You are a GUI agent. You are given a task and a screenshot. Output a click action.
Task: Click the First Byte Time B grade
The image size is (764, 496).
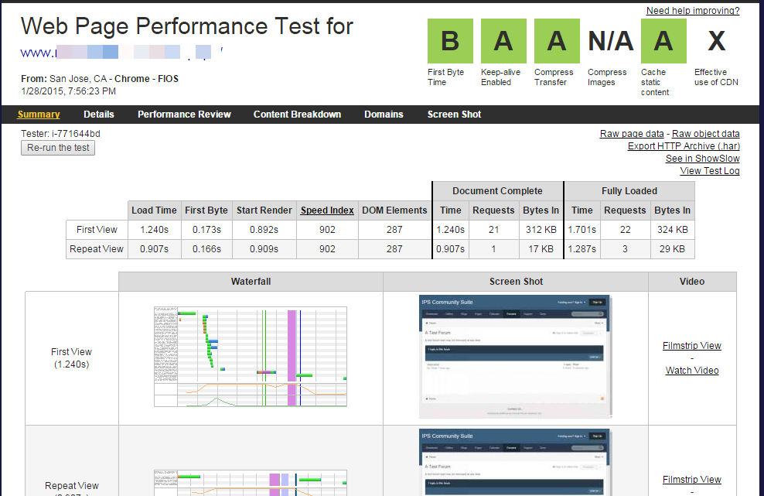(450, 41)
